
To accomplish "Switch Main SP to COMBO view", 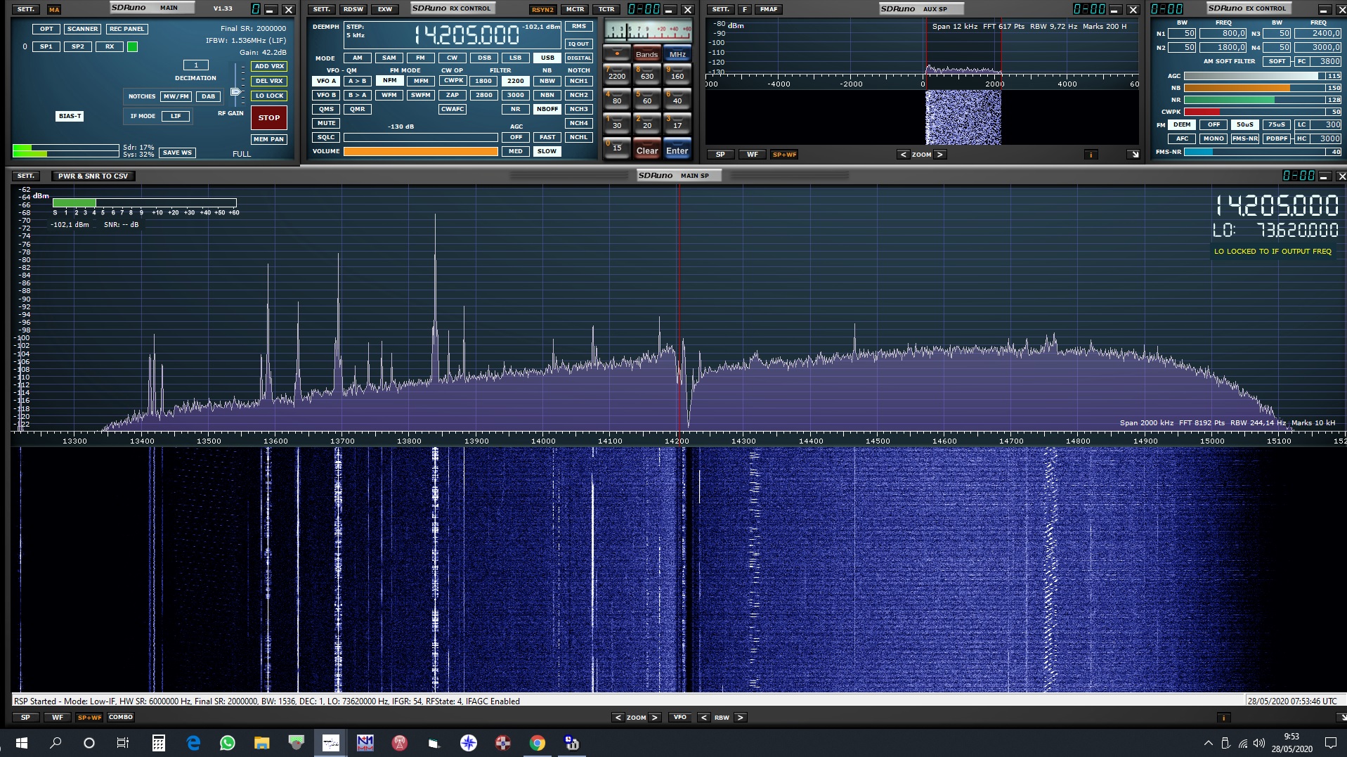I will coord(120,718).
